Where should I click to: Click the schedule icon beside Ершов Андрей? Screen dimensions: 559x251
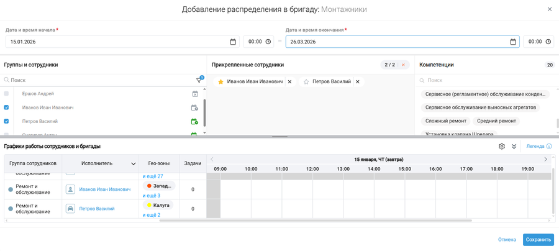click(x=194, y=94)
